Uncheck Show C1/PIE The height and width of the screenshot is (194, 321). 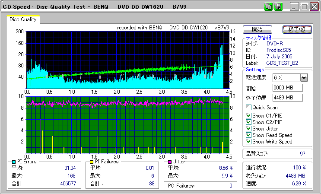(248, 116)
